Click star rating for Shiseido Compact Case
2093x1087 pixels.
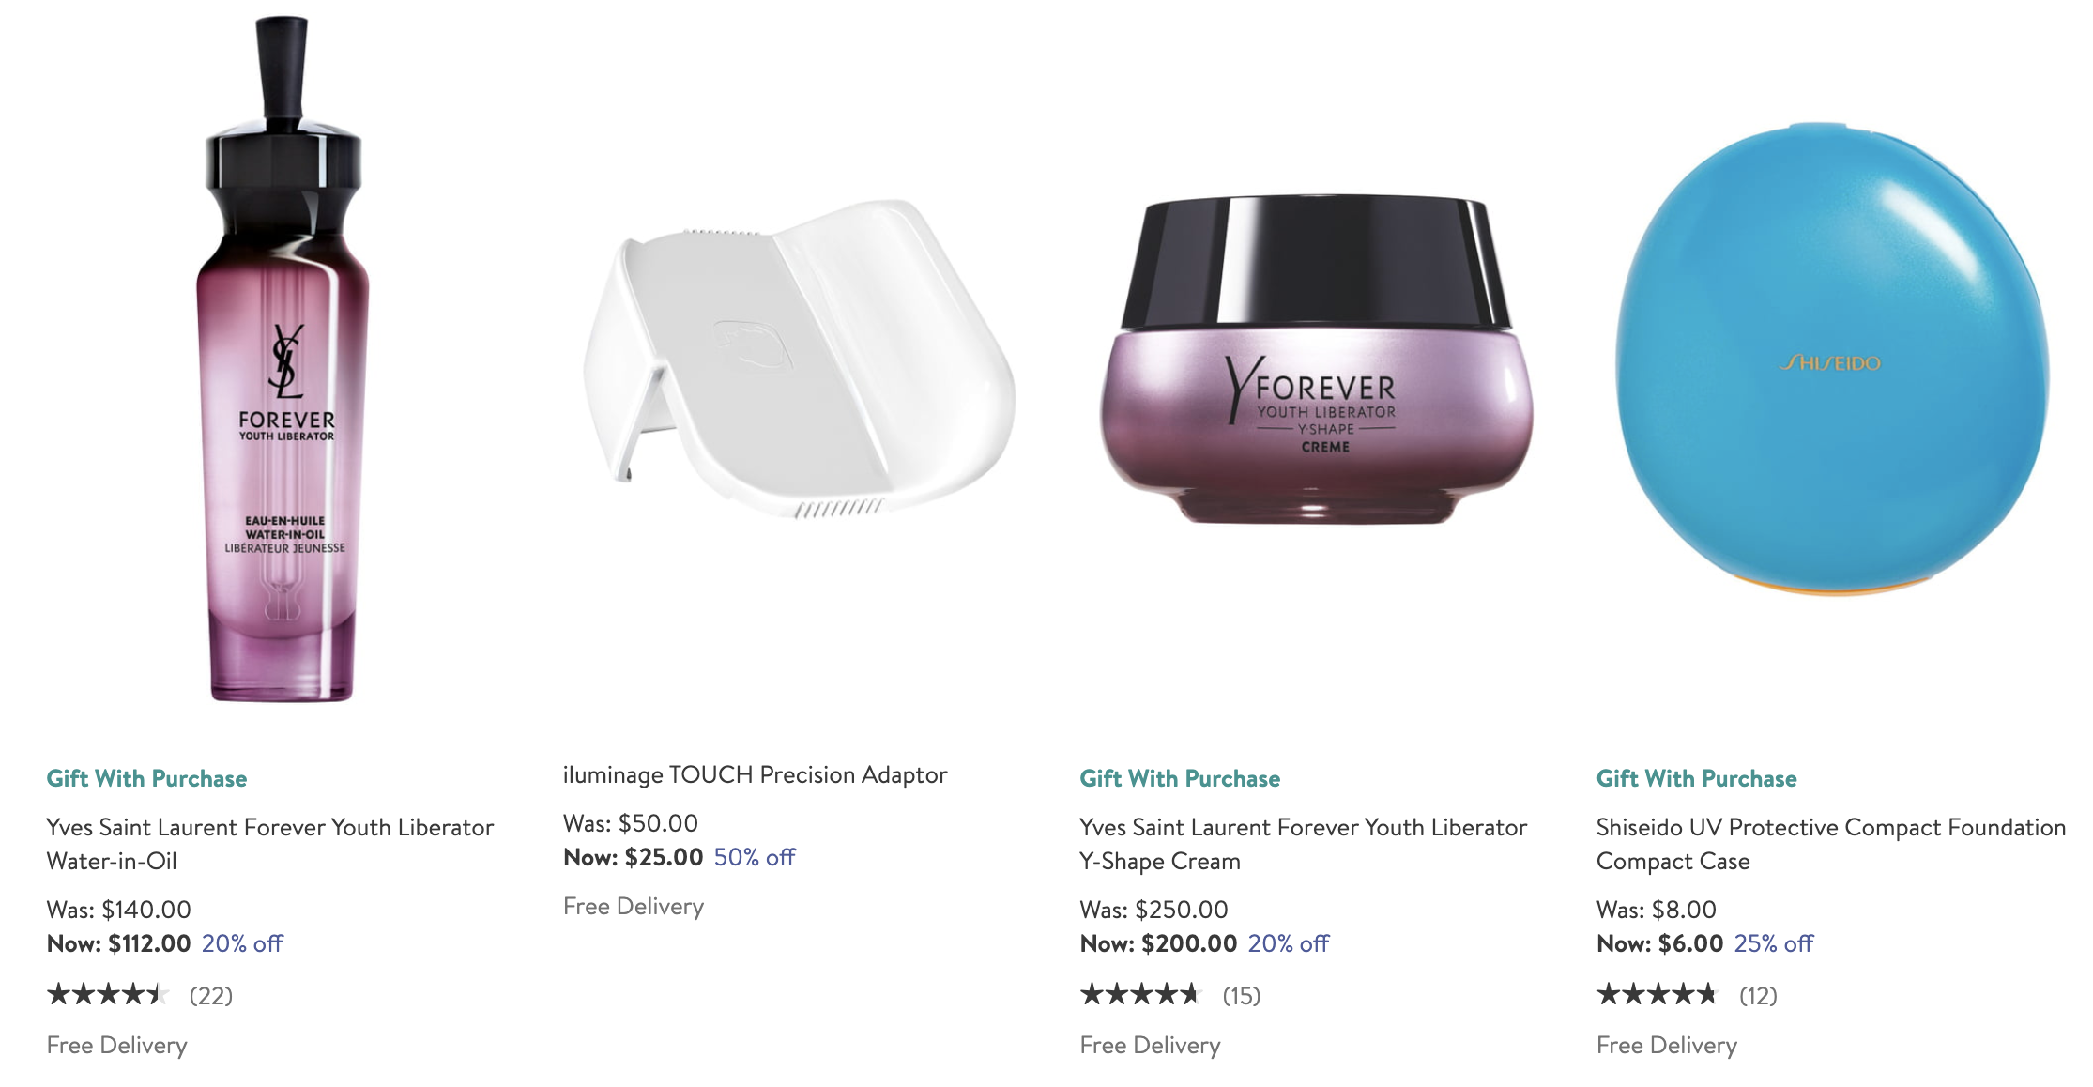tap(1658, 994)
